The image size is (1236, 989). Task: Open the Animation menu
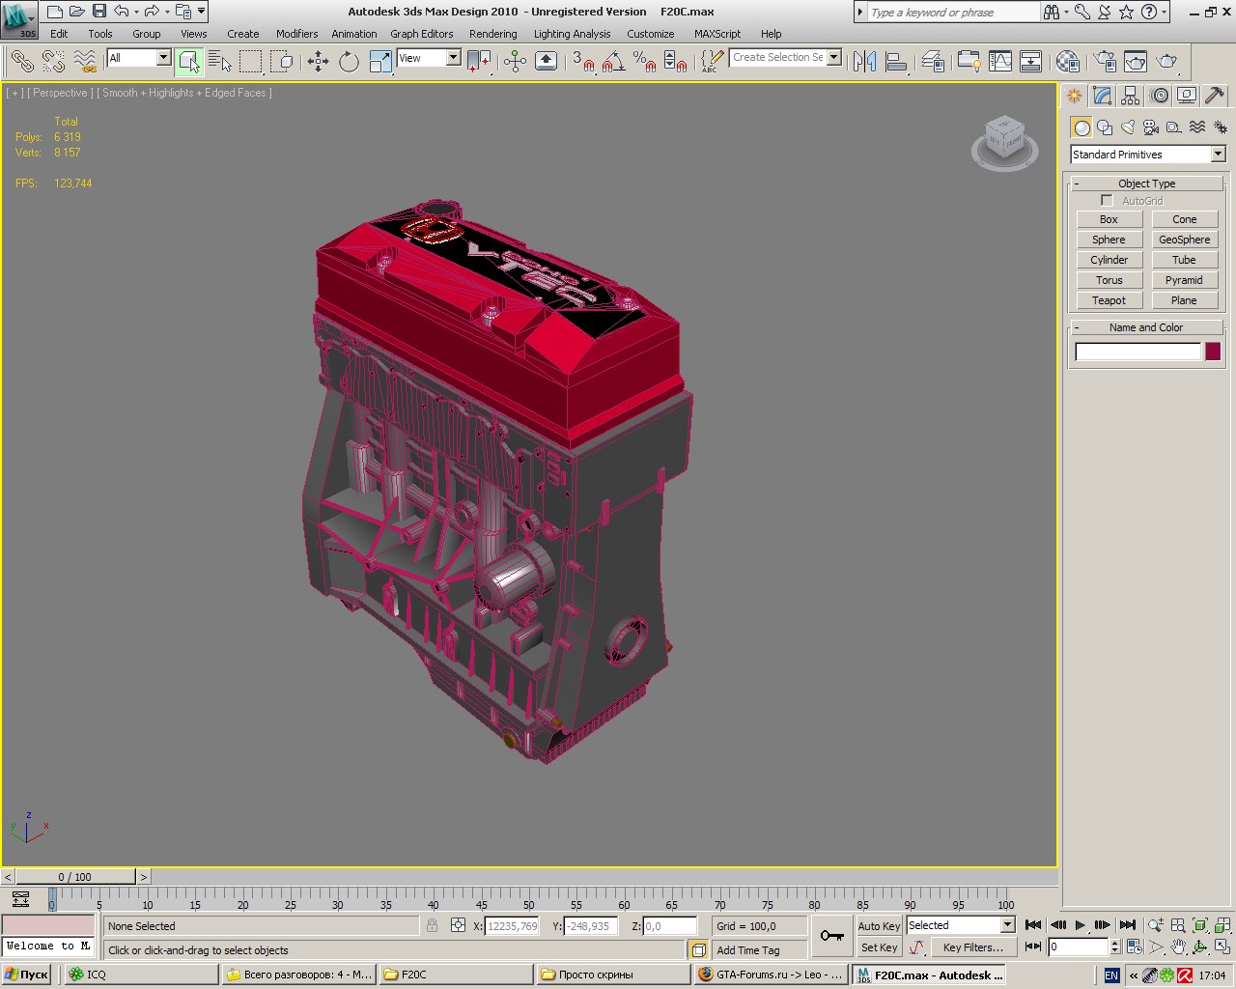354,34
